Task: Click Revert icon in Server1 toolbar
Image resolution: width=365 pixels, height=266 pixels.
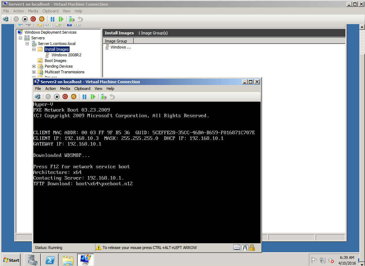Action: (x=80, y=19)
